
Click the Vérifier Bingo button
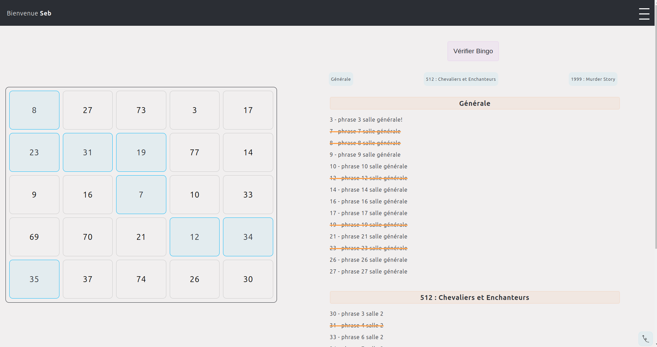[x=473, y=51]
